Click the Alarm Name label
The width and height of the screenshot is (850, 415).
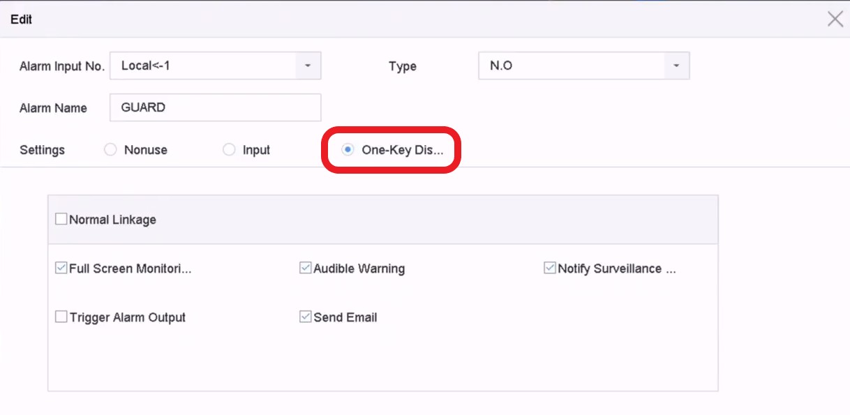53,108
